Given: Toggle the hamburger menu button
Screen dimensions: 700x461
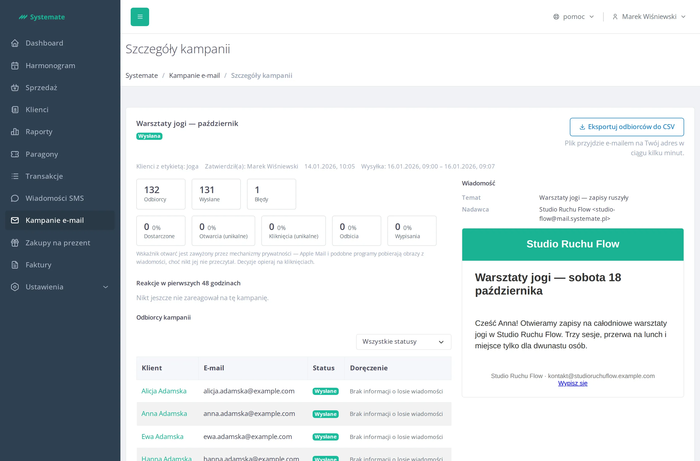Looking at the screenshot, I should click(140, 17).
